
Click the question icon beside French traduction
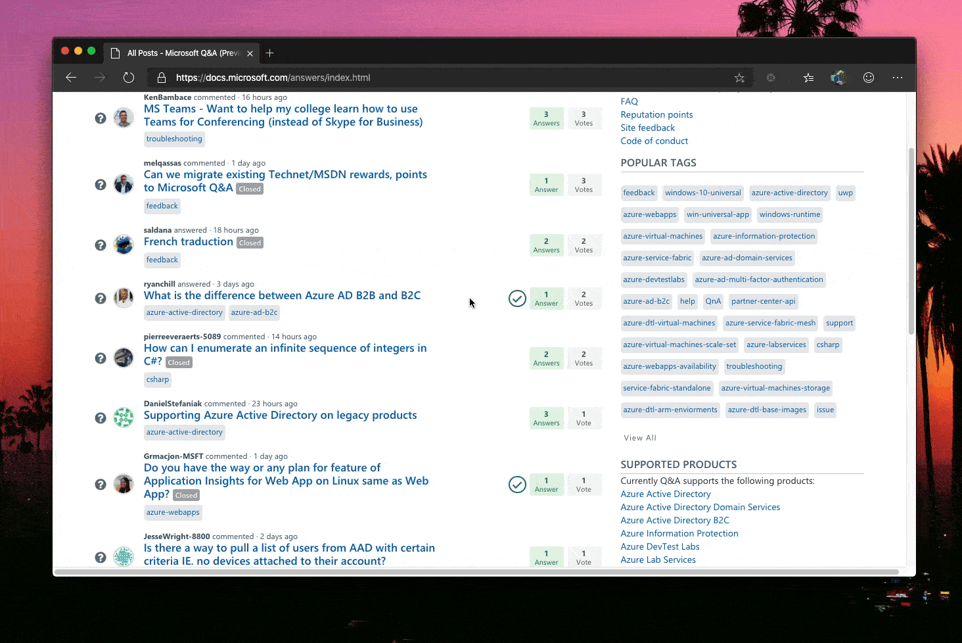click(101, 245)
